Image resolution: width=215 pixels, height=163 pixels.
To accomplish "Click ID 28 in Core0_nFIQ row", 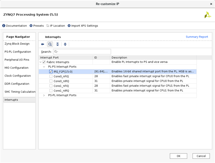I will pos(96,76).
